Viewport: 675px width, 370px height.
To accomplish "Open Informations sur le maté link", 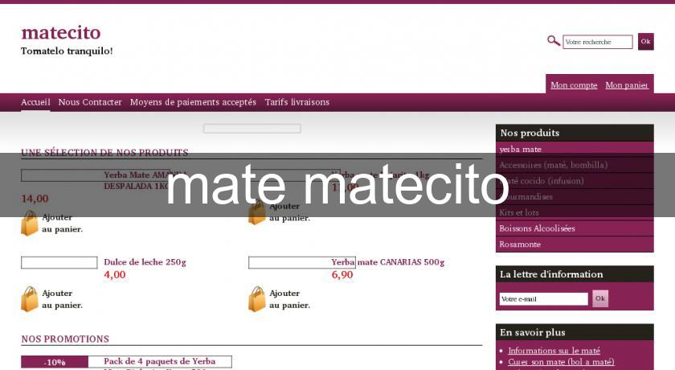I will tap(554, 351).
